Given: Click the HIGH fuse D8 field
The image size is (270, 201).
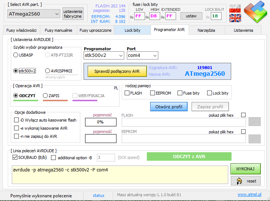Looking at the screenshot, I should click(x=155, y=16).
